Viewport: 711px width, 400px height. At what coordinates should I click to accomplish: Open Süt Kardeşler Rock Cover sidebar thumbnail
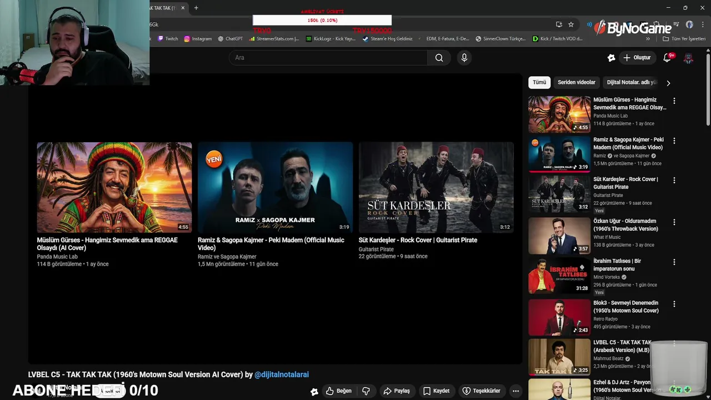(x=559, y=194)
